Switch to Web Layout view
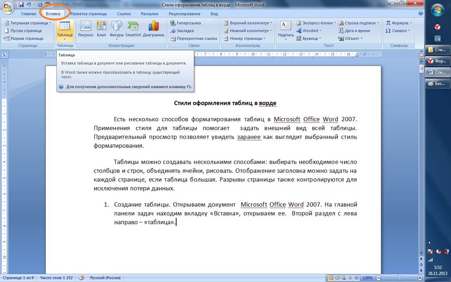 tap(344, 278)
